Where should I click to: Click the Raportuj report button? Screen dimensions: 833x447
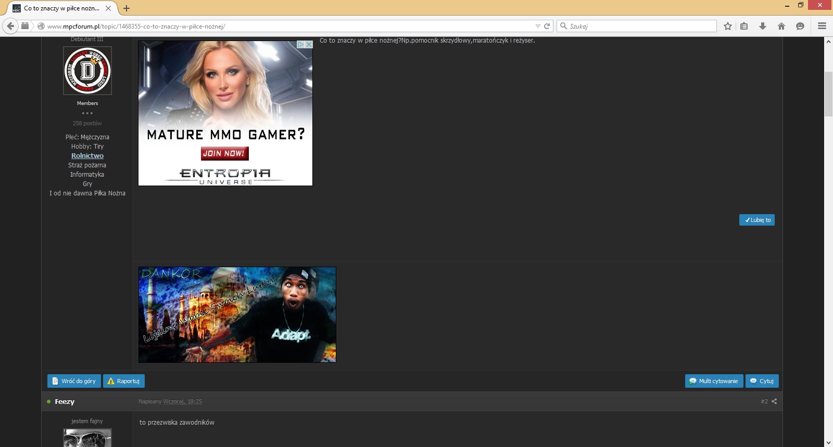pos(124,381)
